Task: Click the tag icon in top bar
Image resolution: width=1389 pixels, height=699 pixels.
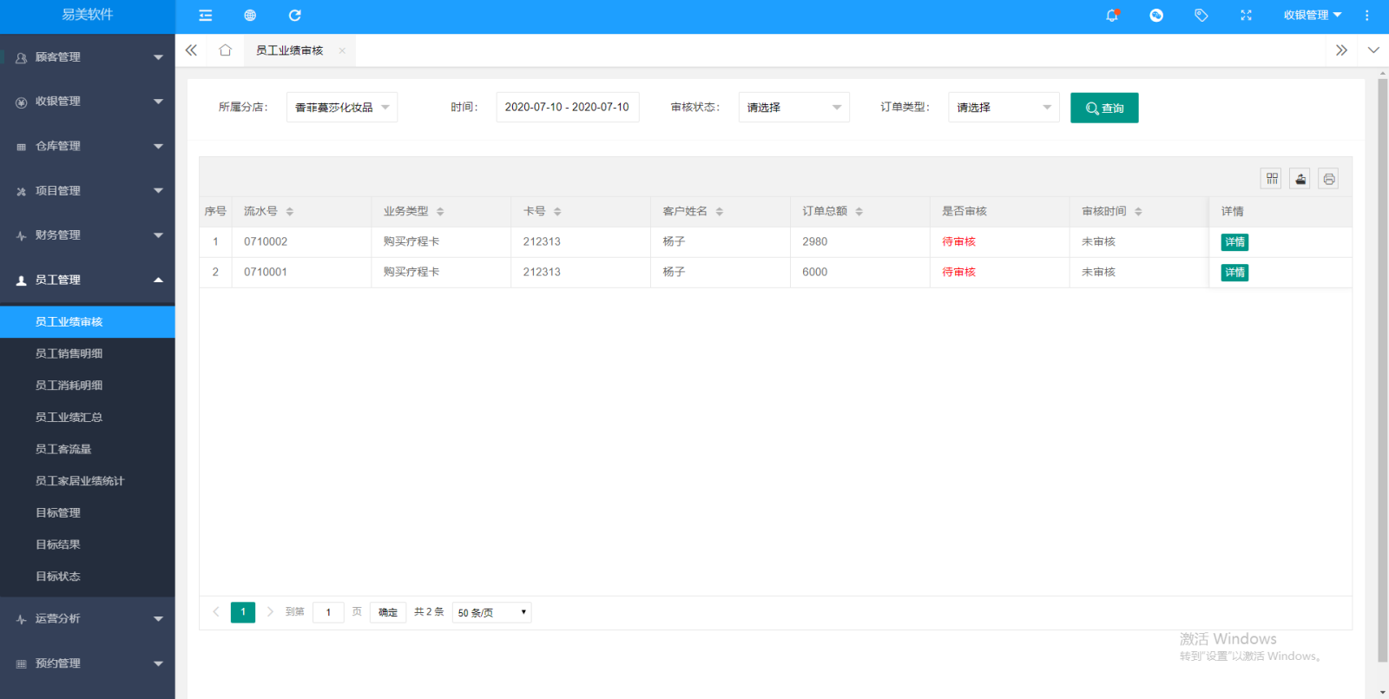Action: pyautogui.click(x=1201, y=16)
